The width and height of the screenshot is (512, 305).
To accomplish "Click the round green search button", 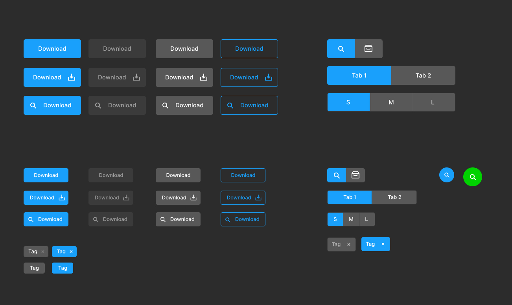I will click(473, 177).
